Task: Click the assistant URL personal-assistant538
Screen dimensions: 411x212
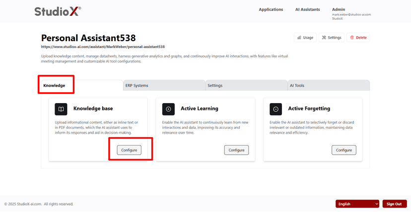Action: click(x=103, y=47)
